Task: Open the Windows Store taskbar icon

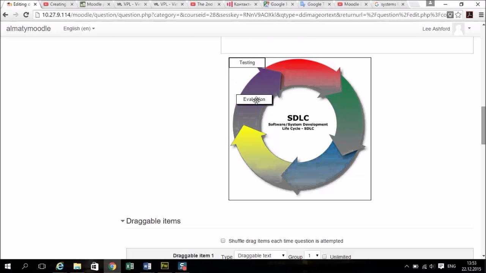Action: (95, 266)
